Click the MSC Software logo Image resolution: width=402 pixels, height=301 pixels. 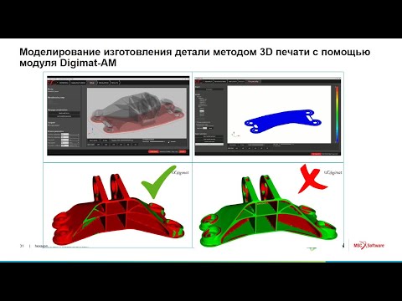[x=368, y=246]
